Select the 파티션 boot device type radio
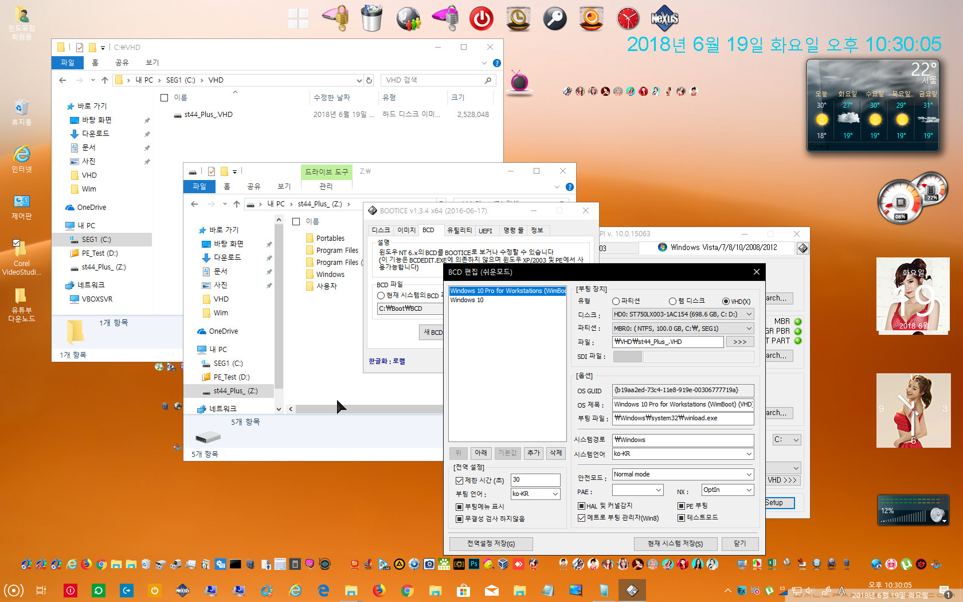The width and height of the screenshot is (963, 602). coord(616,301)
